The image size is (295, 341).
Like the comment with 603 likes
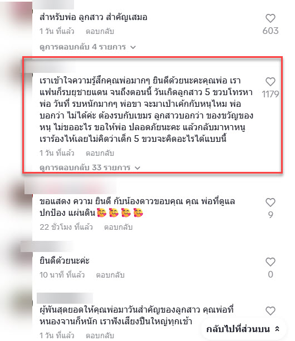[271, 18]
